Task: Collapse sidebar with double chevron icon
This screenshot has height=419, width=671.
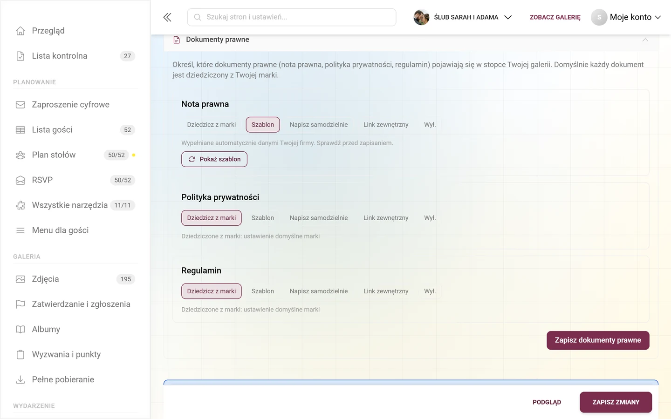Action: [x=167, y=17]
